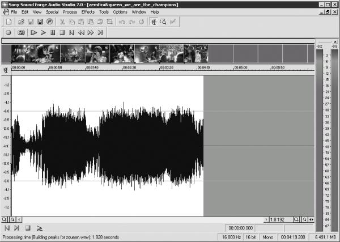Click the Cut scissors icon
This screenshot has width=340, height=242.
(62, 22)
